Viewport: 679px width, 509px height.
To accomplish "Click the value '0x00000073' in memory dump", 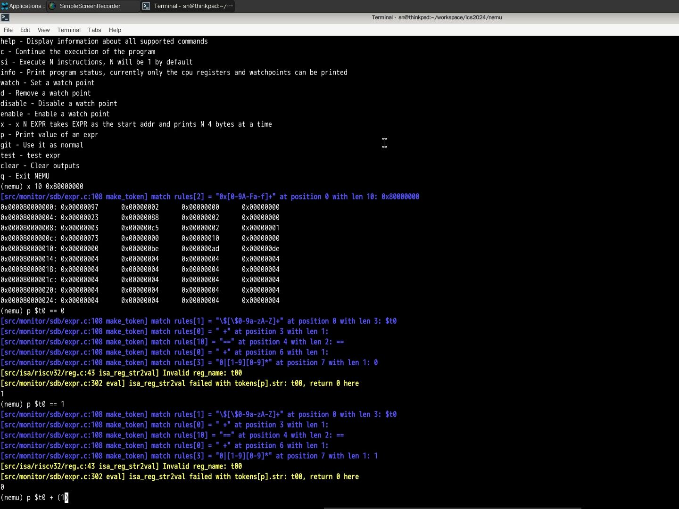I will pyautogui.click(x=80, y=238).
